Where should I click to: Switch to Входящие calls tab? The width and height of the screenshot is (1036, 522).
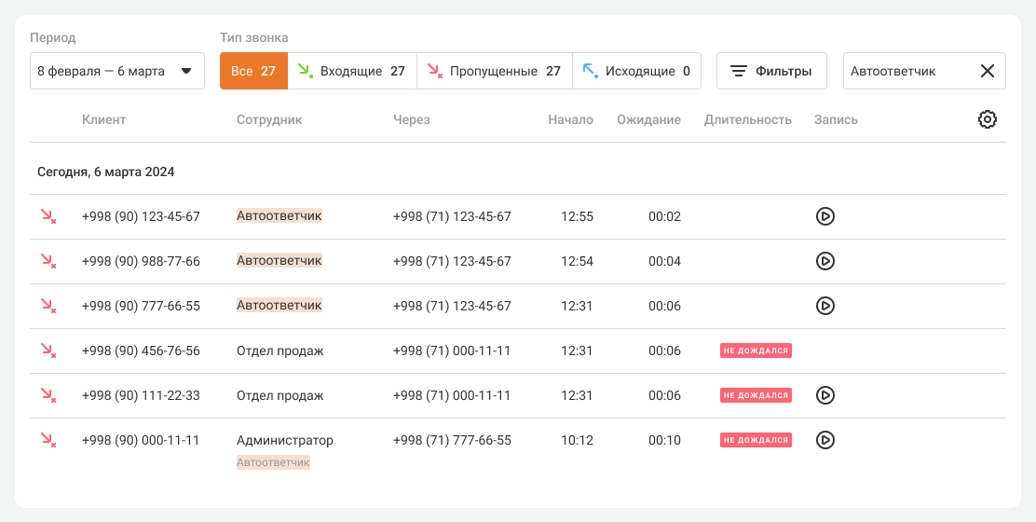pyautogui.click(x=351, y=71)
